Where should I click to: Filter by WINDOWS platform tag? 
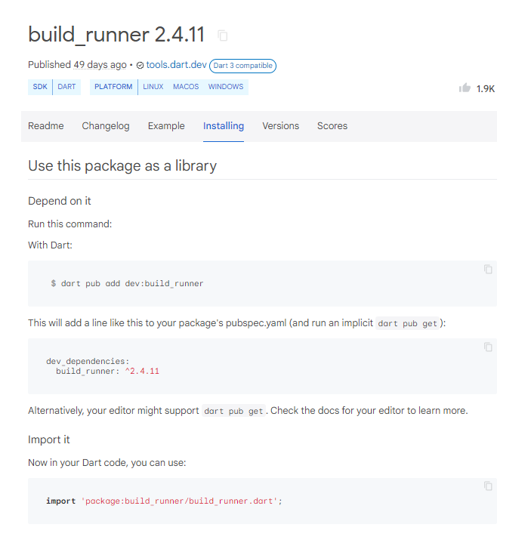226,87
